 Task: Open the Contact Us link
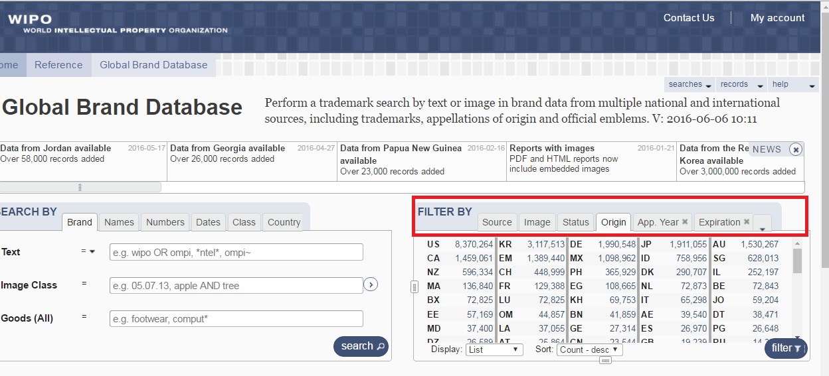click(x=689, y=18)
